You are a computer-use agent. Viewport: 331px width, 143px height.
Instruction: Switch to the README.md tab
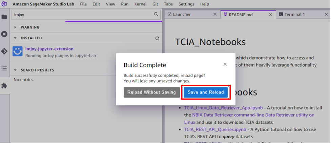pyautogui.click(x=248, y=14)
